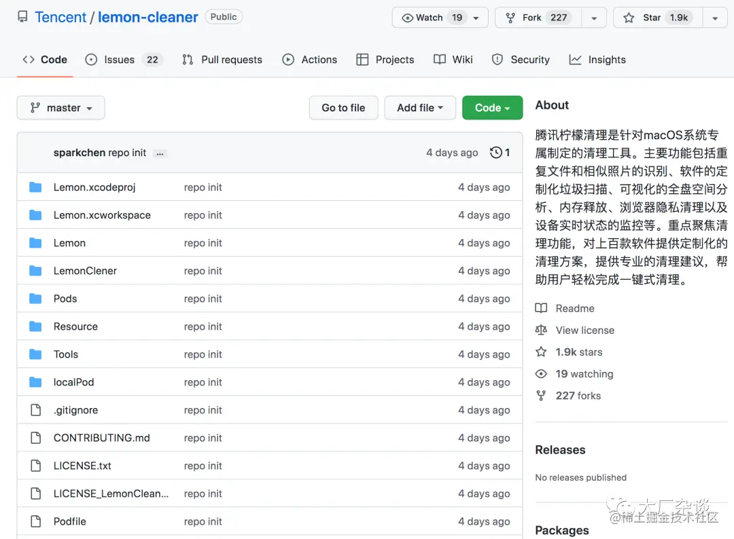
Task: Open the Actions tab
Action: (x=310, y=60)
